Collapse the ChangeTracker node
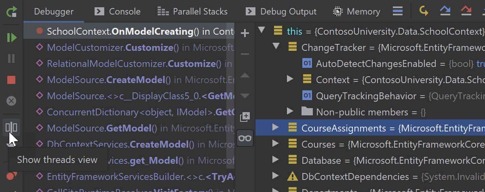The width and height of the screenshot is (485, 192). 276,47
